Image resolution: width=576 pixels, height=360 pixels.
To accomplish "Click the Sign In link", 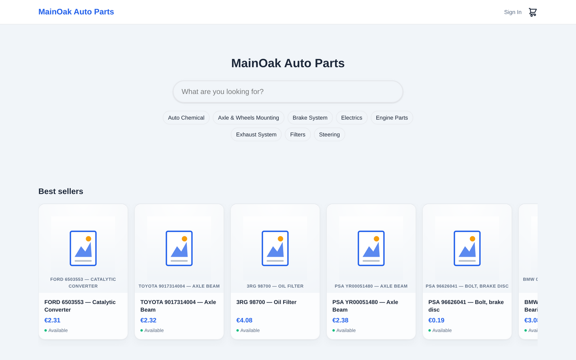I will [513, 12].
